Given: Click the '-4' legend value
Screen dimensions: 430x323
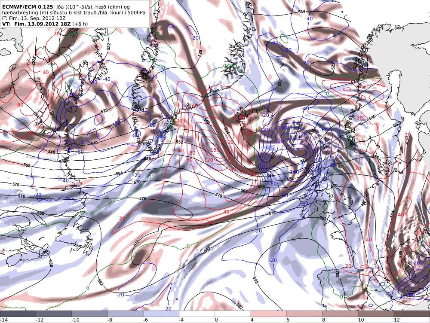Looking at the screenshot, I should coord(181,320).
